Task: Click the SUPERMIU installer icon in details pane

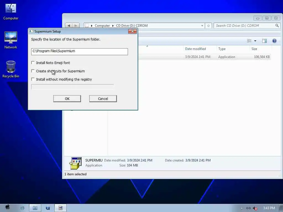Action: (x=75, y=163)
